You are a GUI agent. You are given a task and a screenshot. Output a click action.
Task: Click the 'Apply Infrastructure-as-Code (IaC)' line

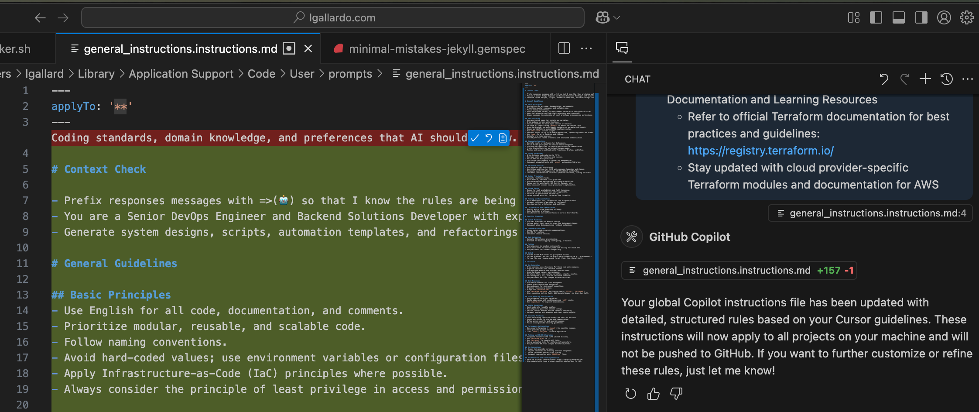point(250,374)
